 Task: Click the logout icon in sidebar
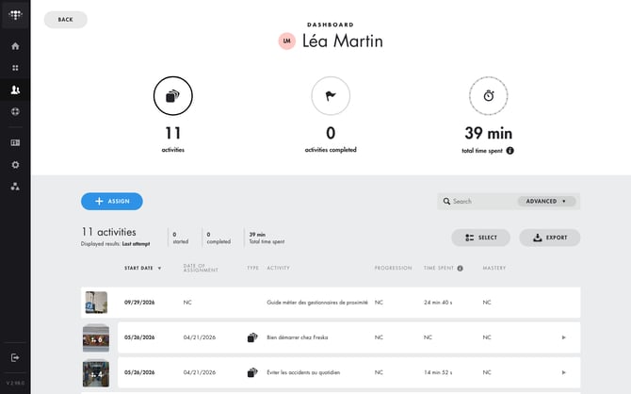point(15,357)
